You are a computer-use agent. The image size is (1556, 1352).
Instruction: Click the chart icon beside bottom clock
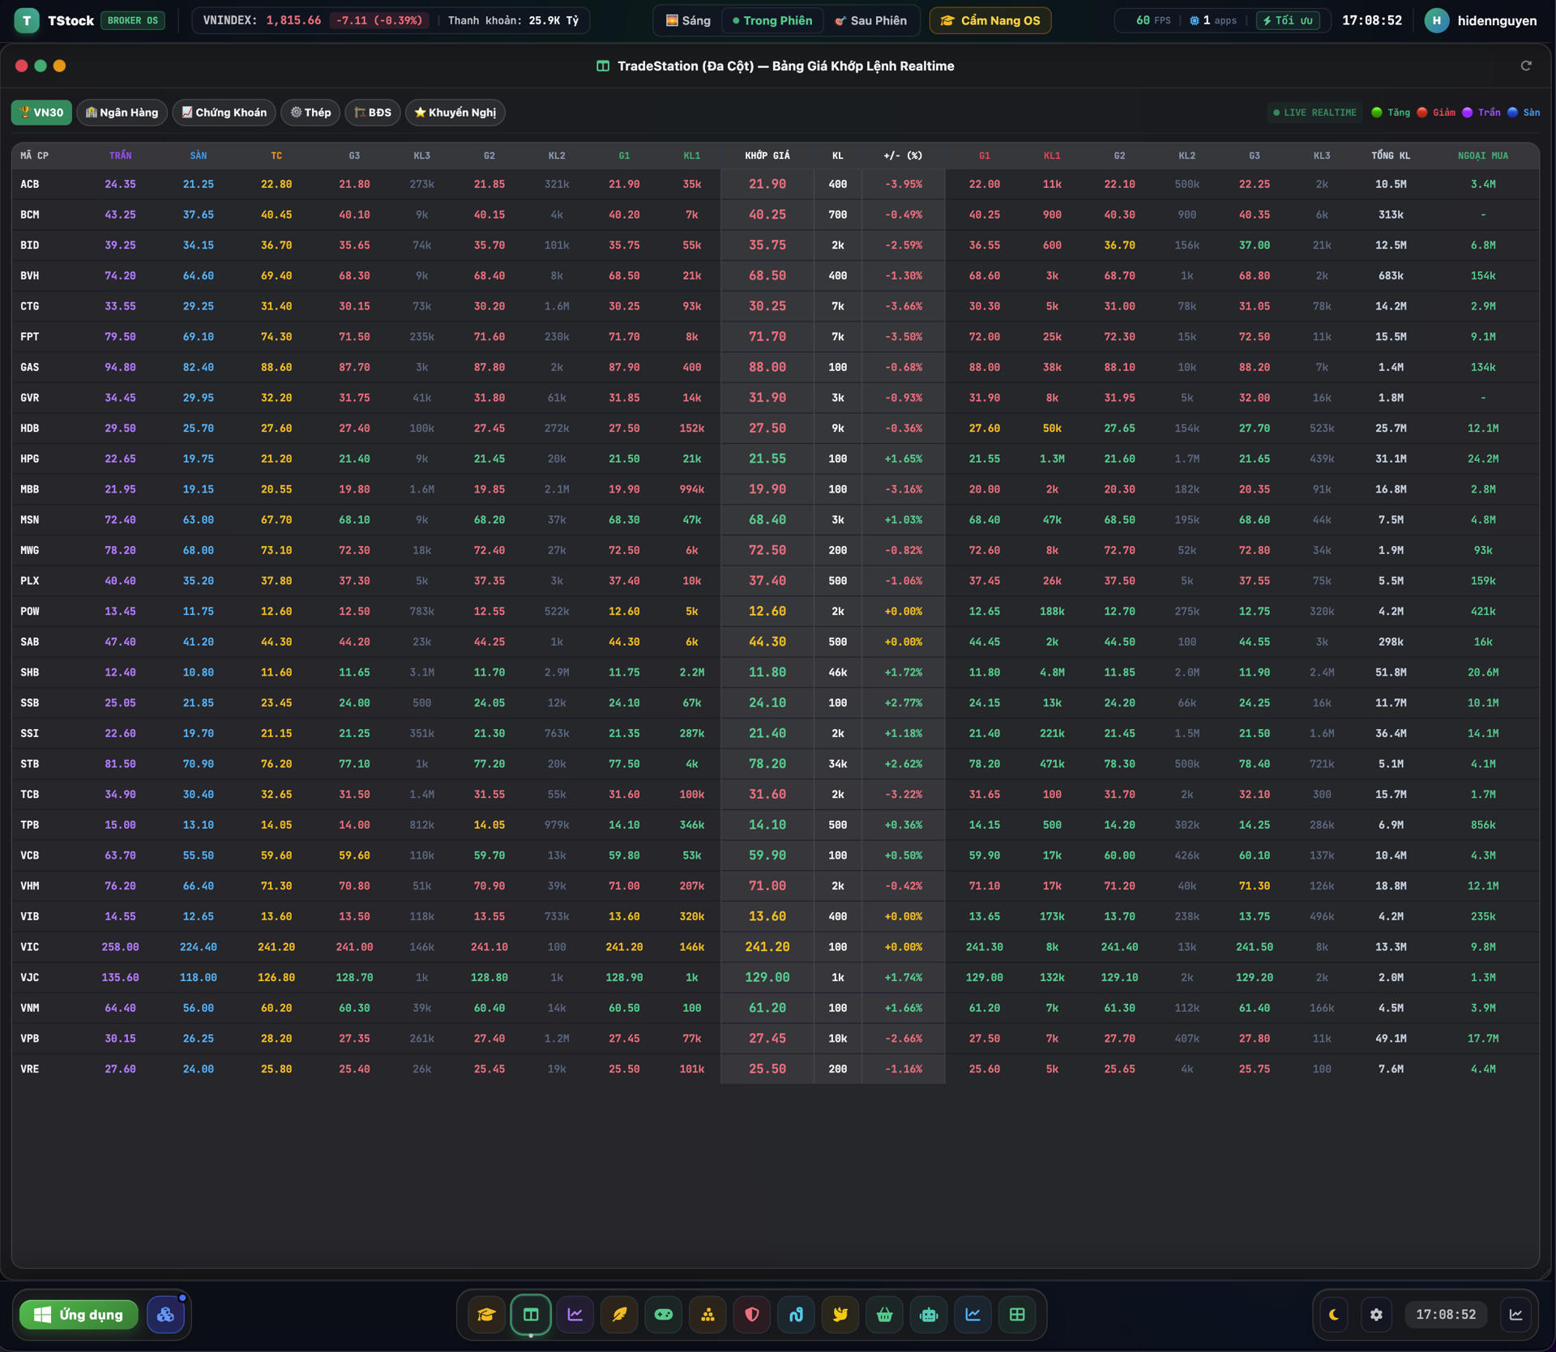[1515, 1315]
